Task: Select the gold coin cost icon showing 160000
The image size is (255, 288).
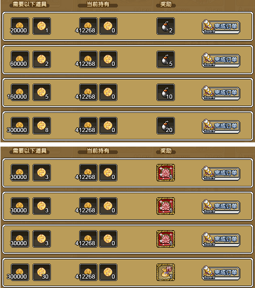Action: tap(20, 93)
